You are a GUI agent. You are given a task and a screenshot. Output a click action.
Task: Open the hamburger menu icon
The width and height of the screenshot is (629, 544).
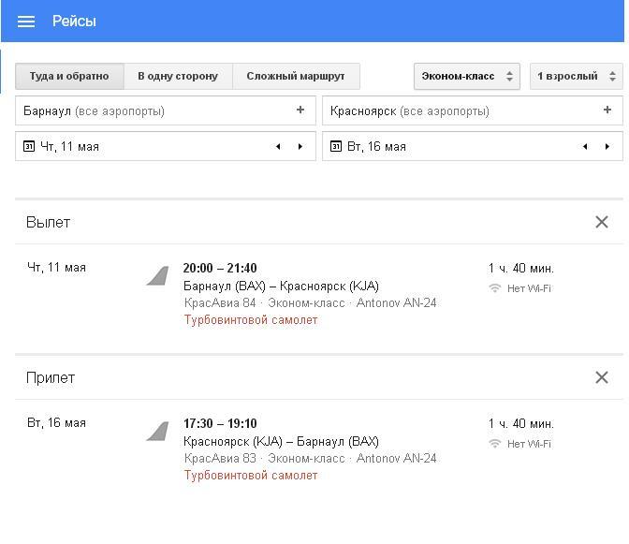point(26,22)
